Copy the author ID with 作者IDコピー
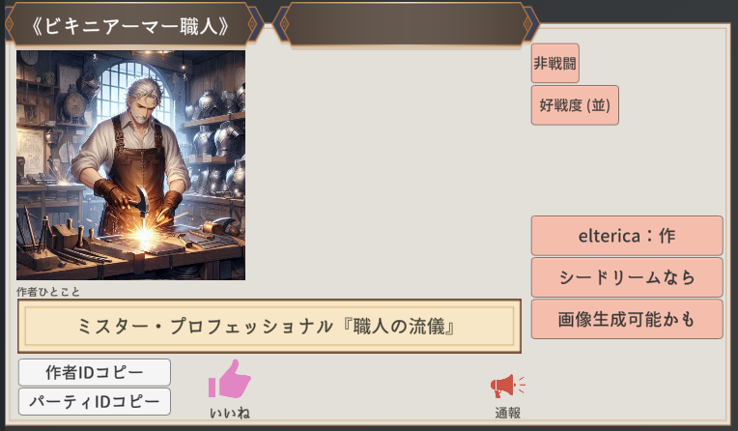Screen dimensions: 738x431 (95, 372)
